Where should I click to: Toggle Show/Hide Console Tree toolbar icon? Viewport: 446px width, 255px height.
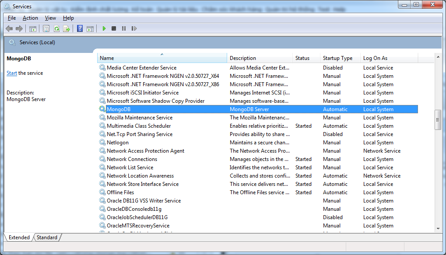click(x=33, y=28)
